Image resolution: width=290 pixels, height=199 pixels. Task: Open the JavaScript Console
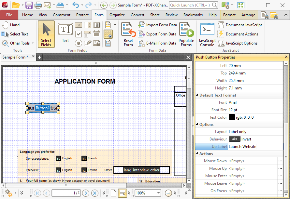click(x=207, y=34)
